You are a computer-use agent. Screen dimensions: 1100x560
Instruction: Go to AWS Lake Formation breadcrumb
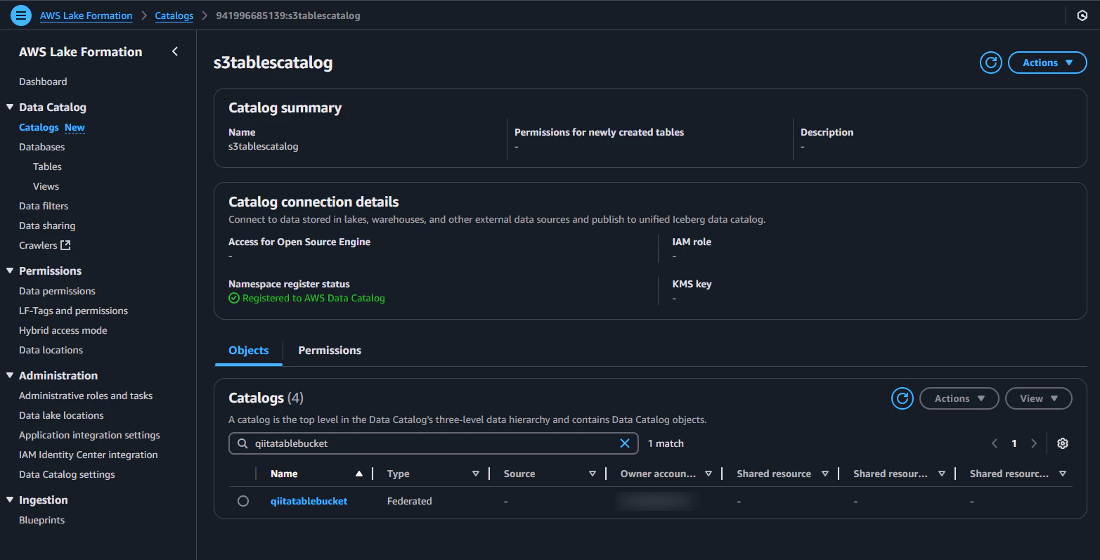coord(86,15)
